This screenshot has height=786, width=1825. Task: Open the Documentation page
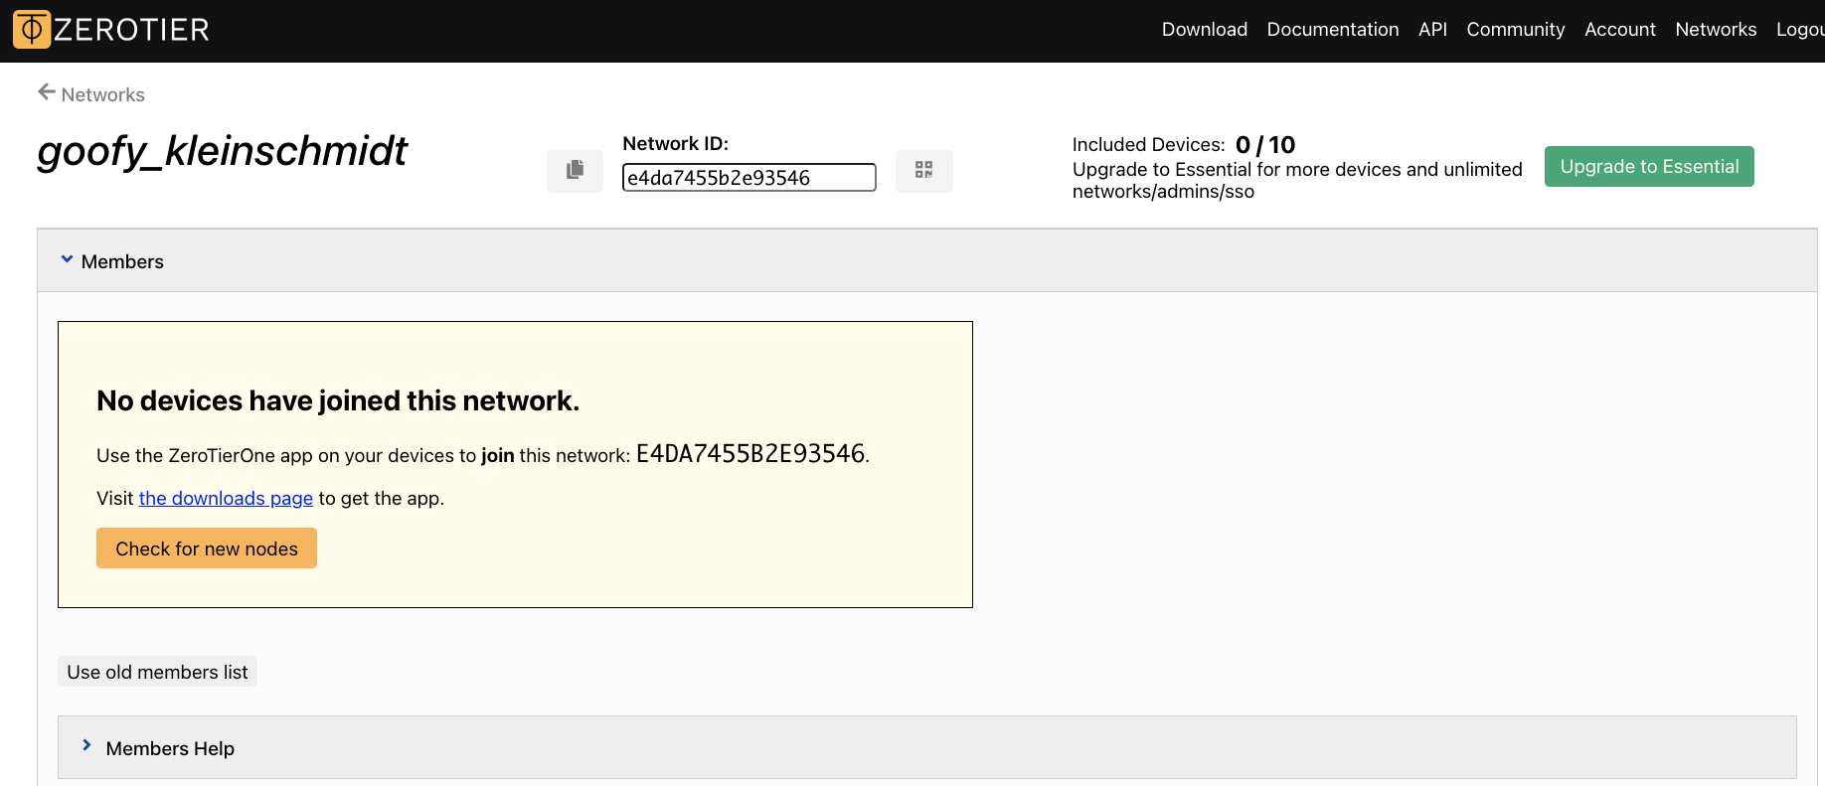click(1332, 30)
